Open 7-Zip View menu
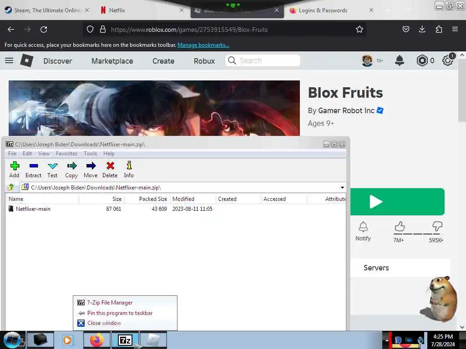The height and width of the screenshot is (349, 466). tap(44, 154)
